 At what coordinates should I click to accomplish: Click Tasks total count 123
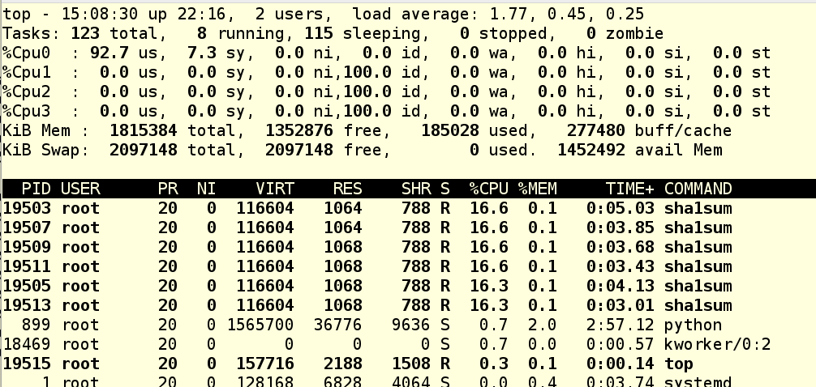point(85,33)
